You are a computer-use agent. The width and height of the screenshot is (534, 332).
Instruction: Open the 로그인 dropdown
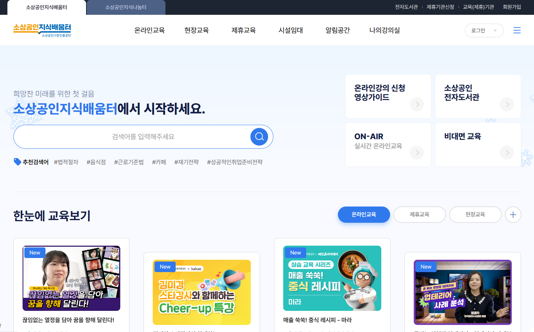tap(484, 30)
